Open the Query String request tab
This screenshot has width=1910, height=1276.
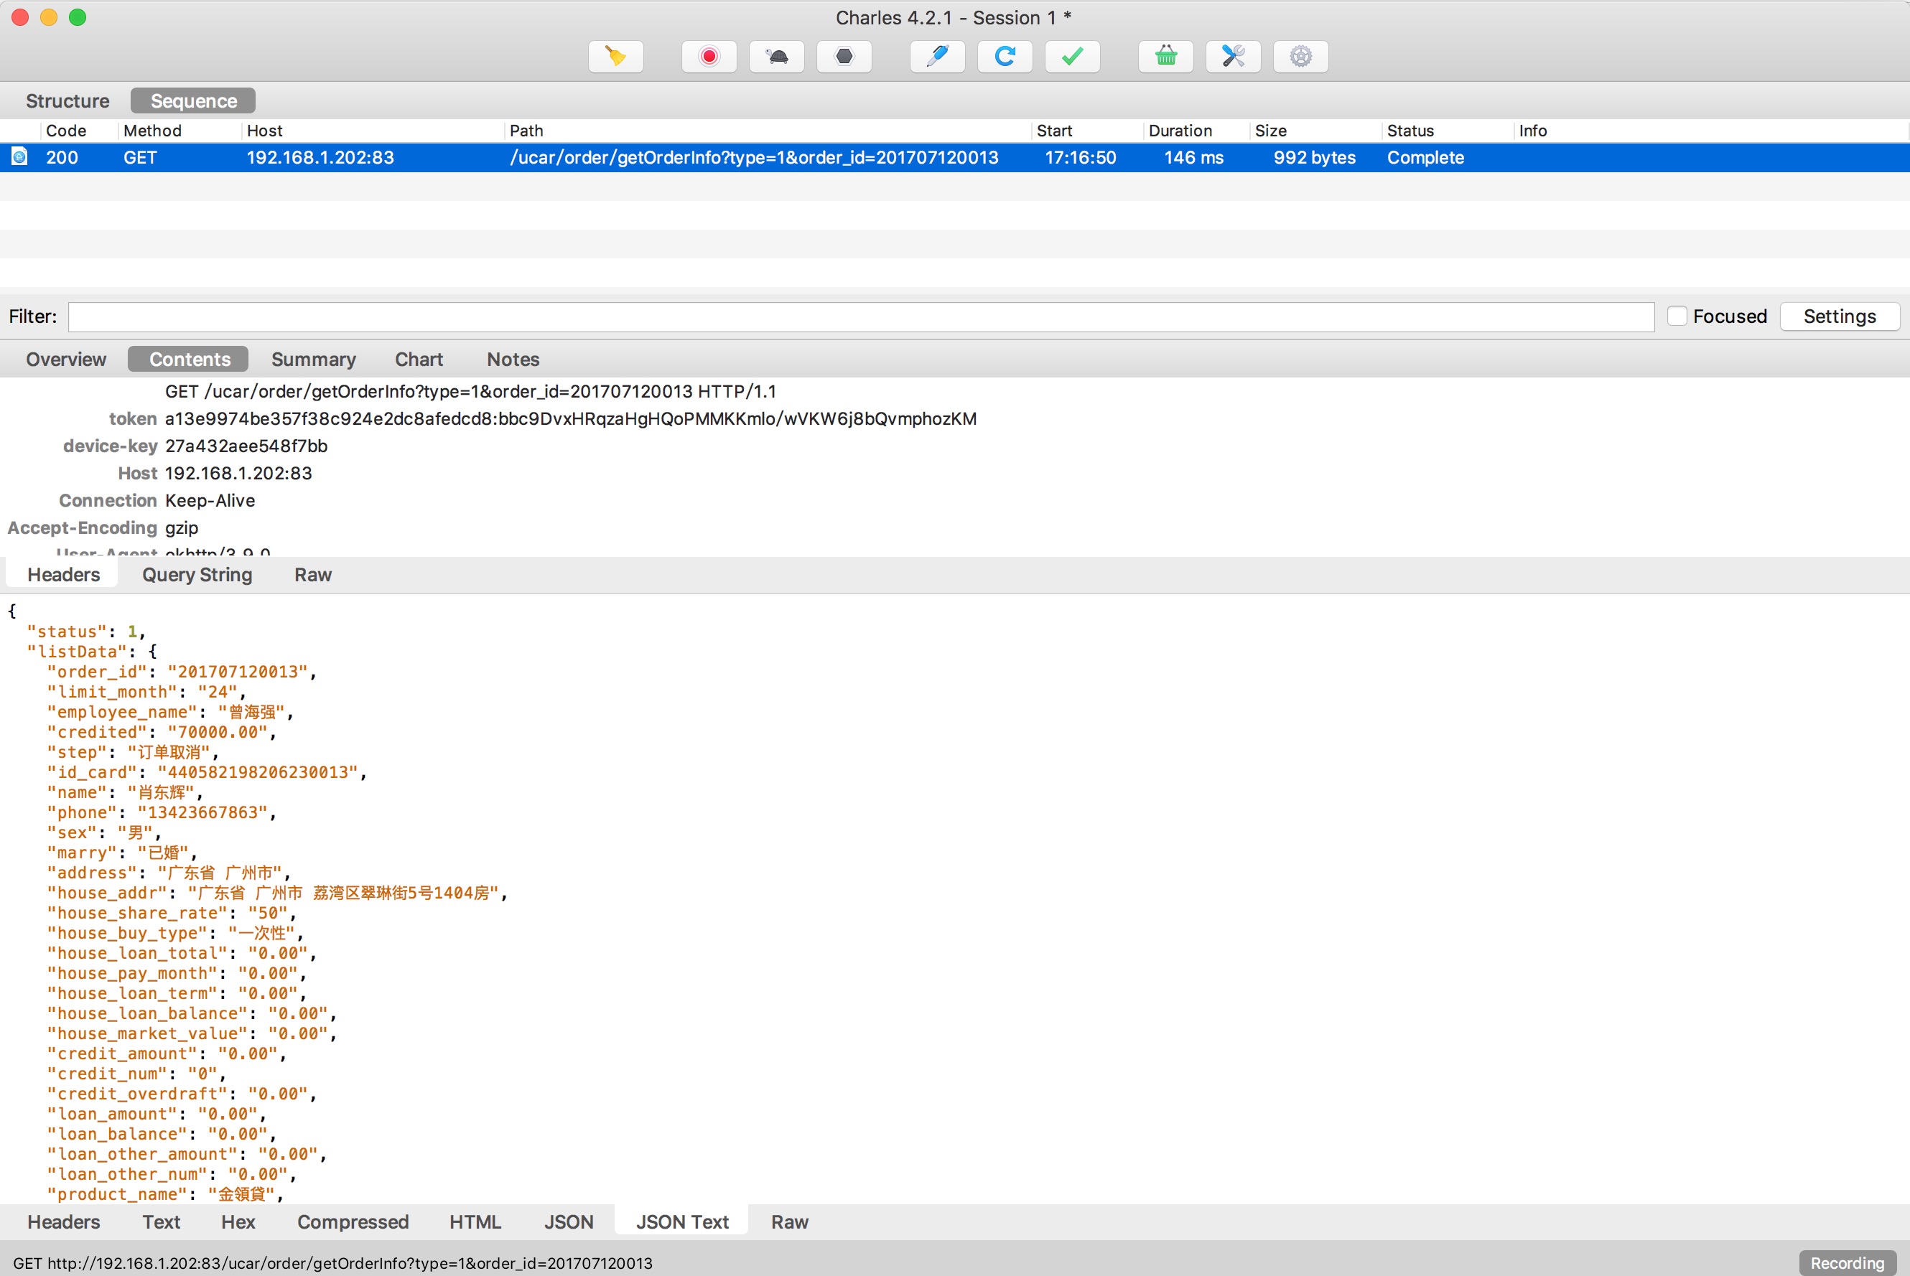click(197, 575)
